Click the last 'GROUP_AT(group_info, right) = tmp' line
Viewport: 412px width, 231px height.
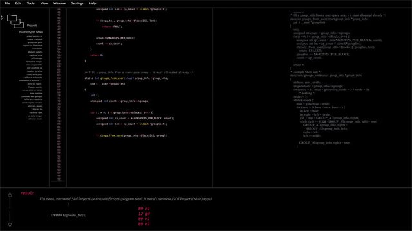324,142
